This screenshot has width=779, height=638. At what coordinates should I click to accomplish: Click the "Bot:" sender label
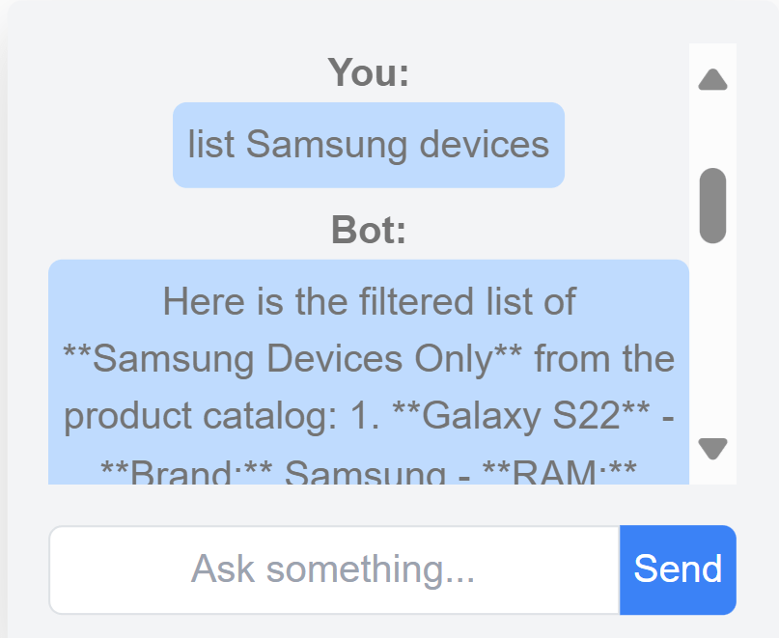click(x=369, y=231)
